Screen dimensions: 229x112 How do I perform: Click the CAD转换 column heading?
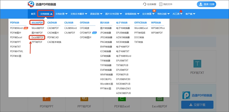pos(52,23)
